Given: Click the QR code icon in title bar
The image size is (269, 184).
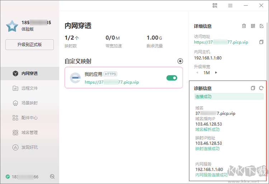Looking at the screenshot, I should pos(215,5).
